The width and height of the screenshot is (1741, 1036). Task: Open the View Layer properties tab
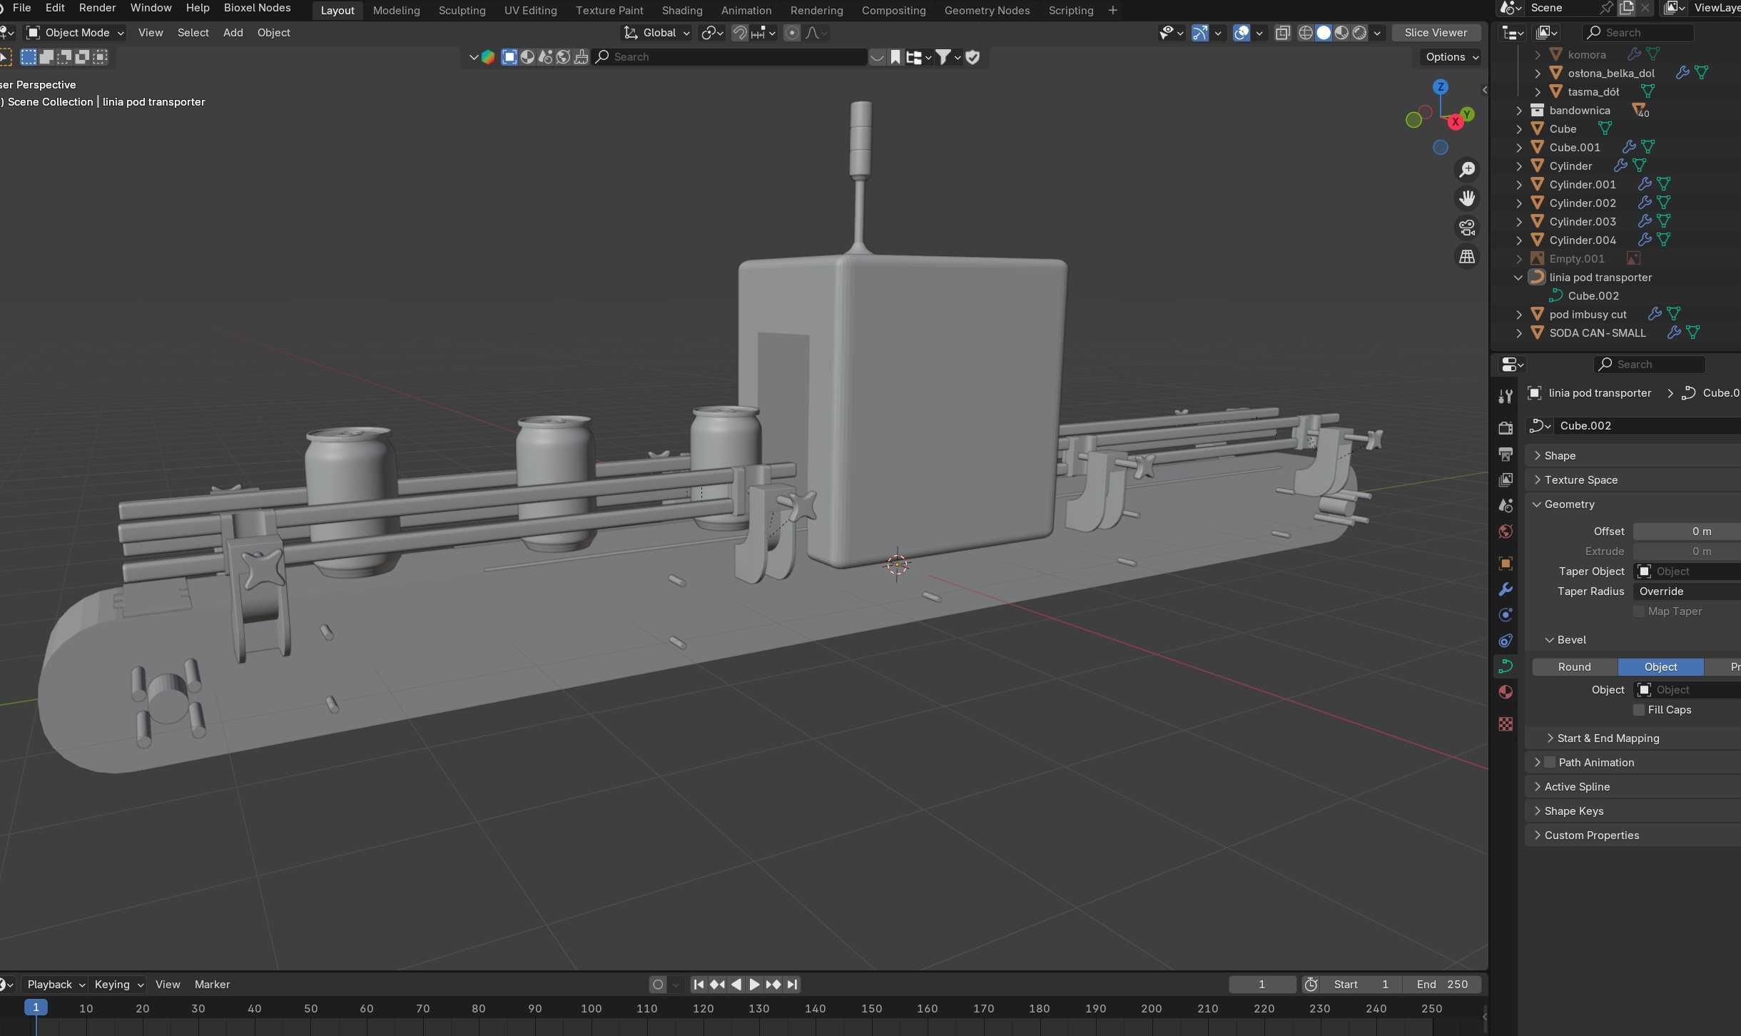(x=1506, y=479)
